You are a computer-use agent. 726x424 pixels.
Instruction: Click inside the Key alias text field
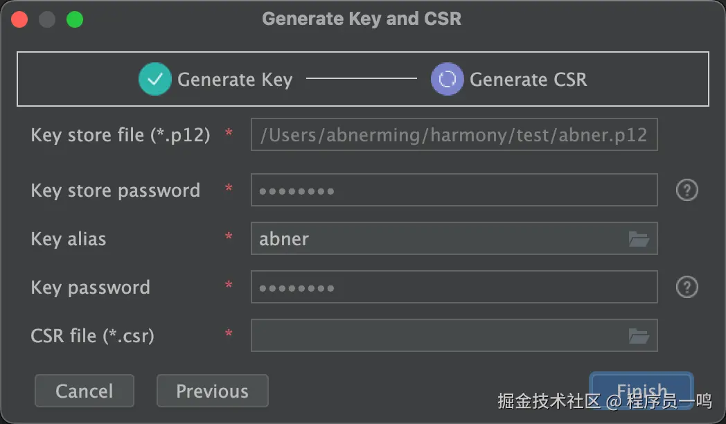[x=436, y=239]
